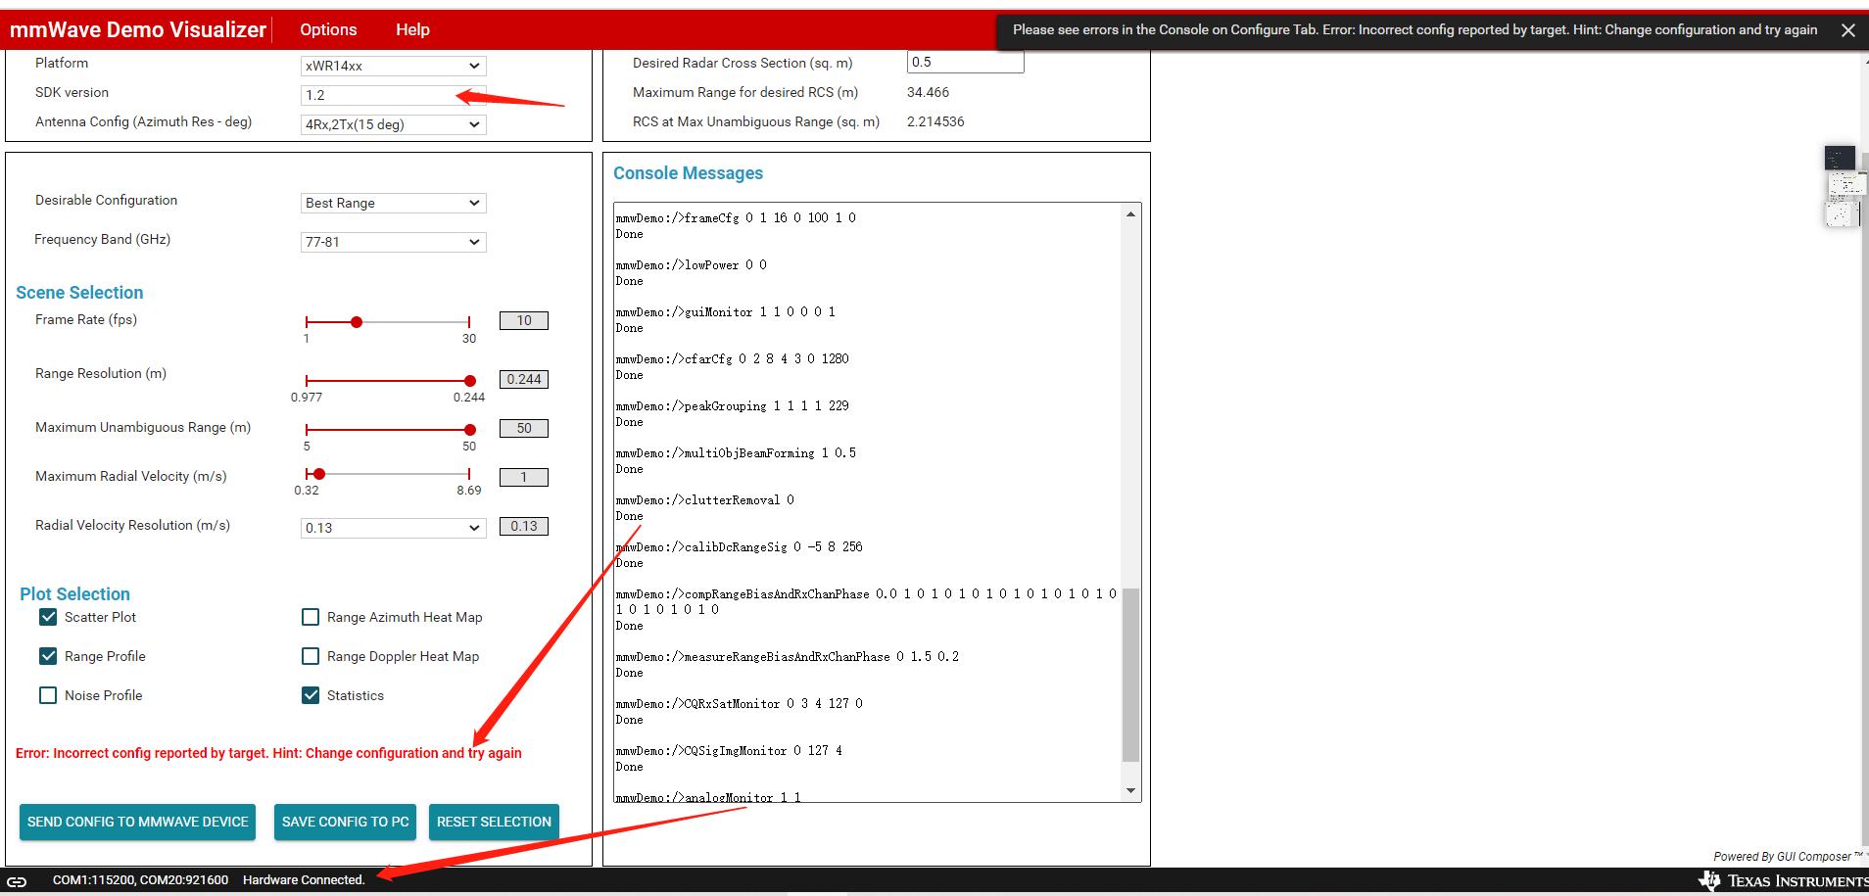The image size is (1869, 896).
Task: Click the Texas Instruments logo
Action: click(1783, 880)
